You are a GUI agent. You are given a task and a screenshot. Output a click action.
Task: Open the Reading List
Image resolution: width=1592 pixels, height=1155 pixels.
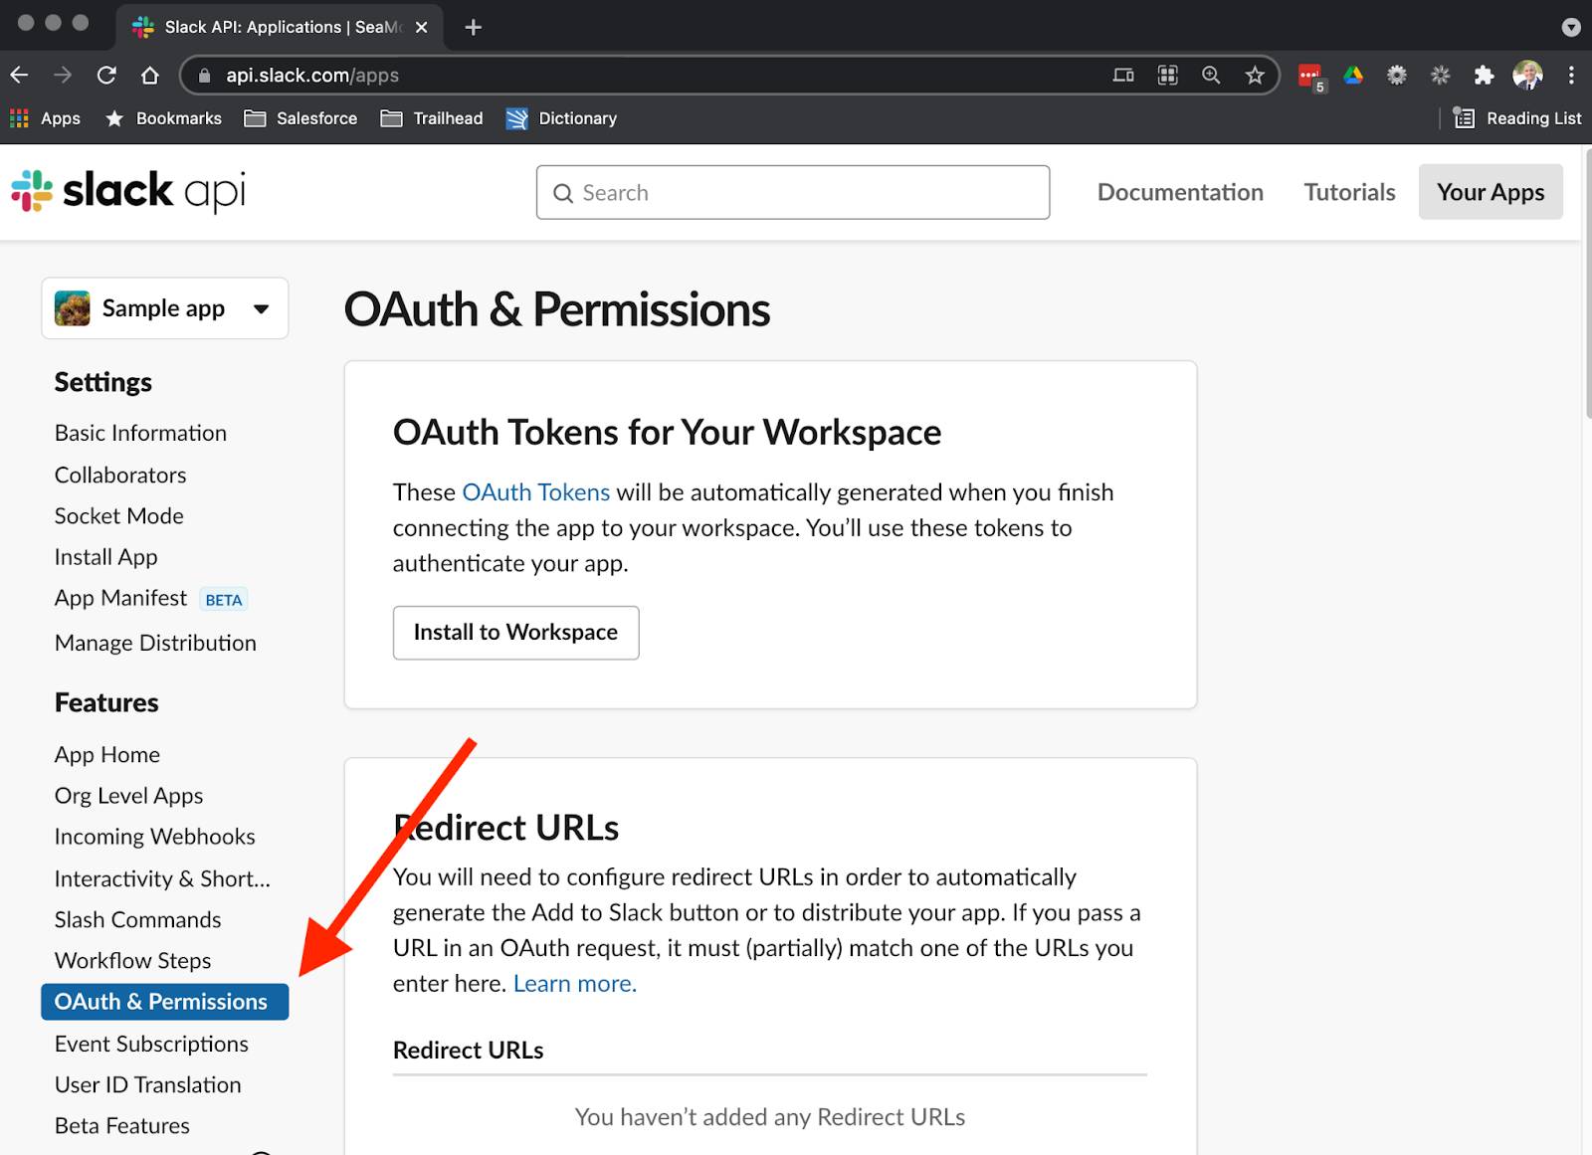coord(1516,118)
